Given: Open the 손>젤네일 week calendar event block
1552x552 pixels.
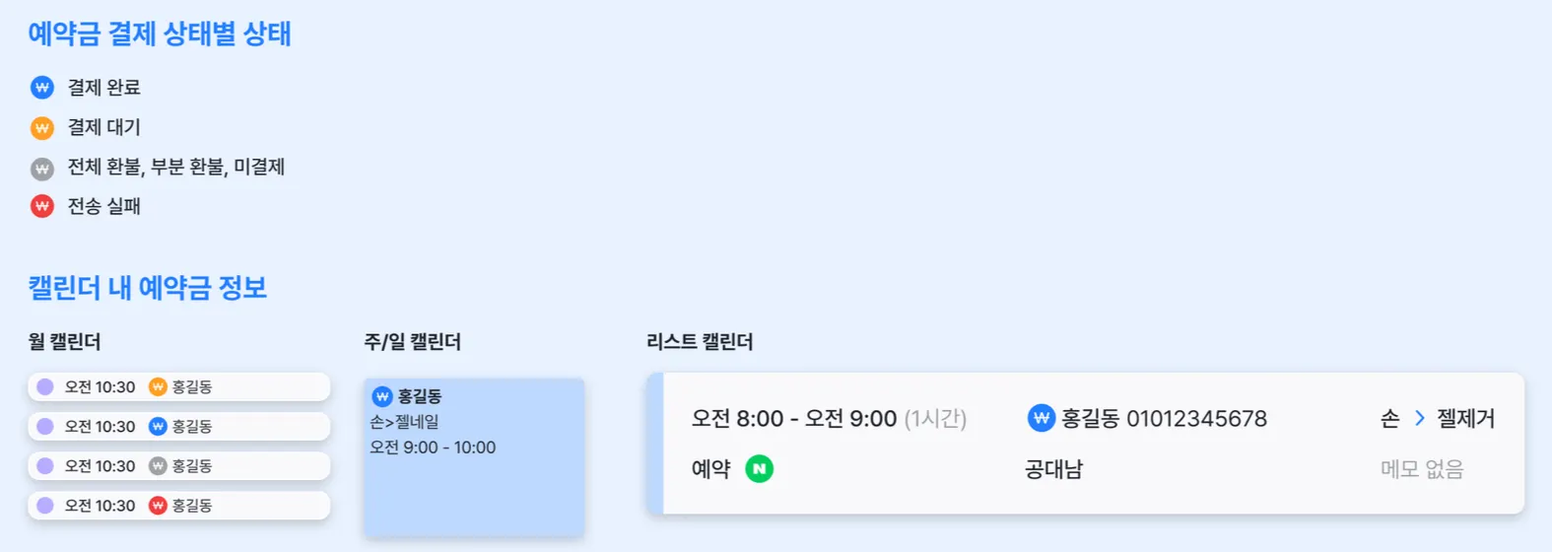Looking at the screenshot, I should pyautogui.click(x=474, y=456).
